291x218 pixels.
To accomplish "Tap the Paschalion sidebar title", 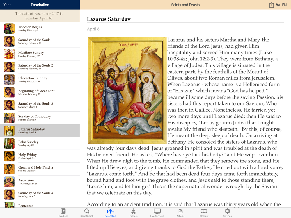I will click(40, 5).
